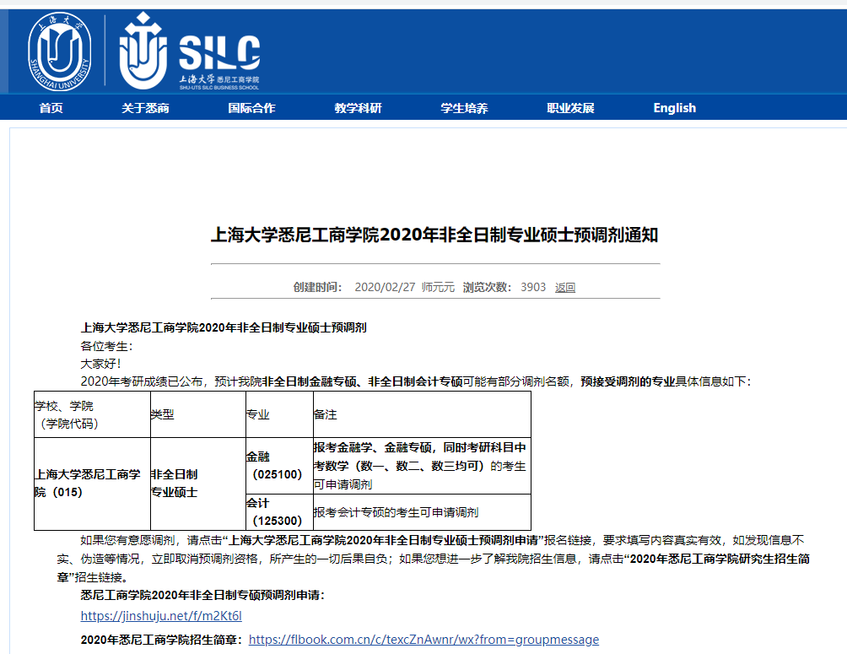Select 关于悉商 in the navigation bar

tap(145, 108)
